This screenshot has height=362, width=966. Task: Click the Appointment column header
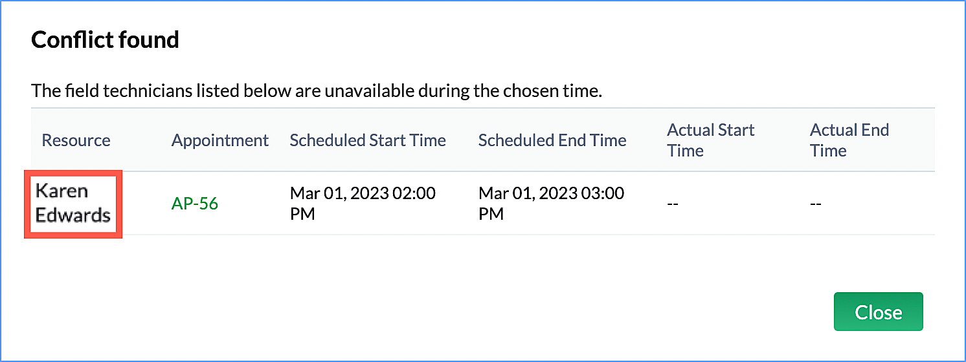(x=219, y=140)
